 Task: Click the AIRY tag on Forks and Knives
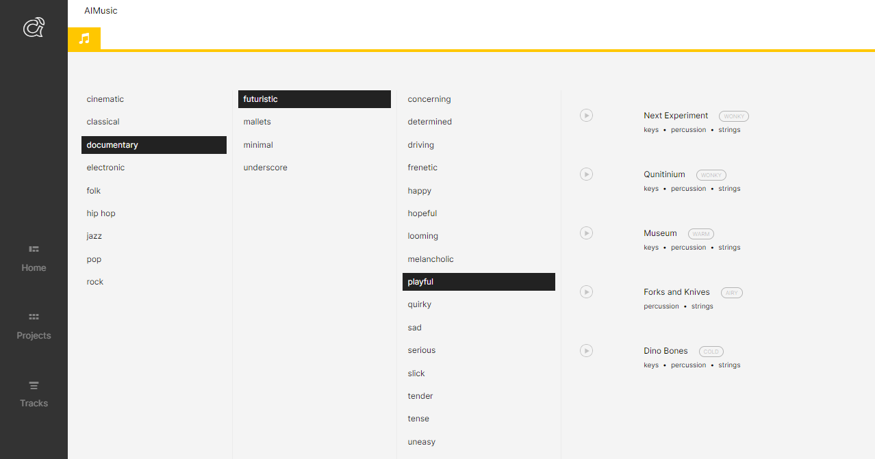pos(731,293)
